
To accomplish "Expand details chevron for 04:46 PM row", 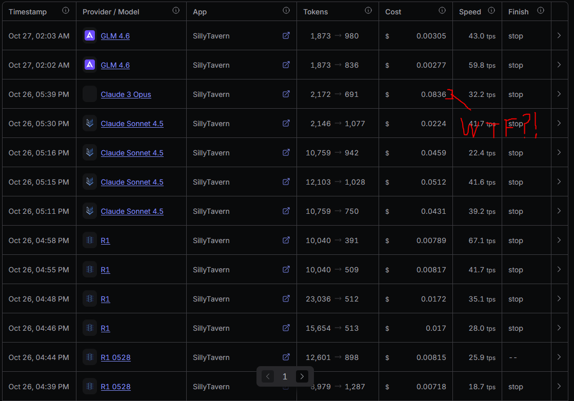I will pyautogui.click(x=559, y=328).
